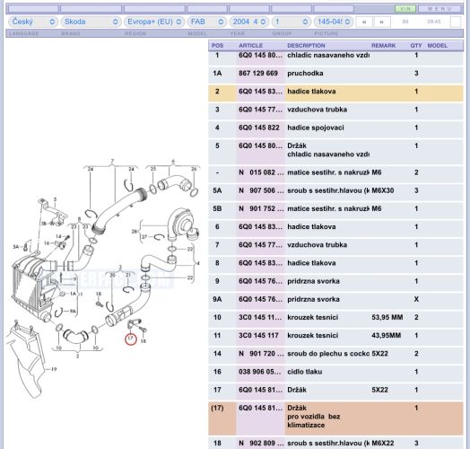Viewport: 470px width, 449px height.
Task: Open the 145-04 picture dropdown
Action: click(x=334, y=22)
